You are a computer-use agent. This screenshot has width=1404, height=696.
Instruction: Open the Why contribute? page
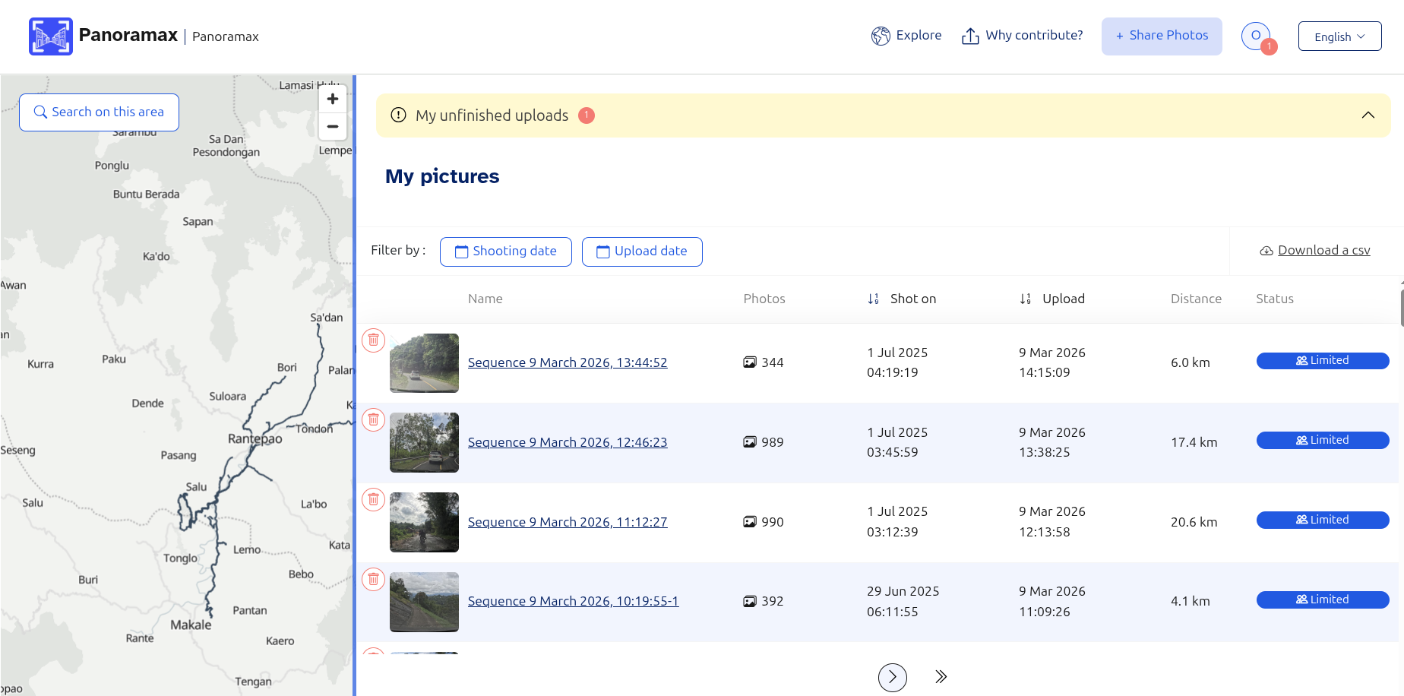(1023, 36)
